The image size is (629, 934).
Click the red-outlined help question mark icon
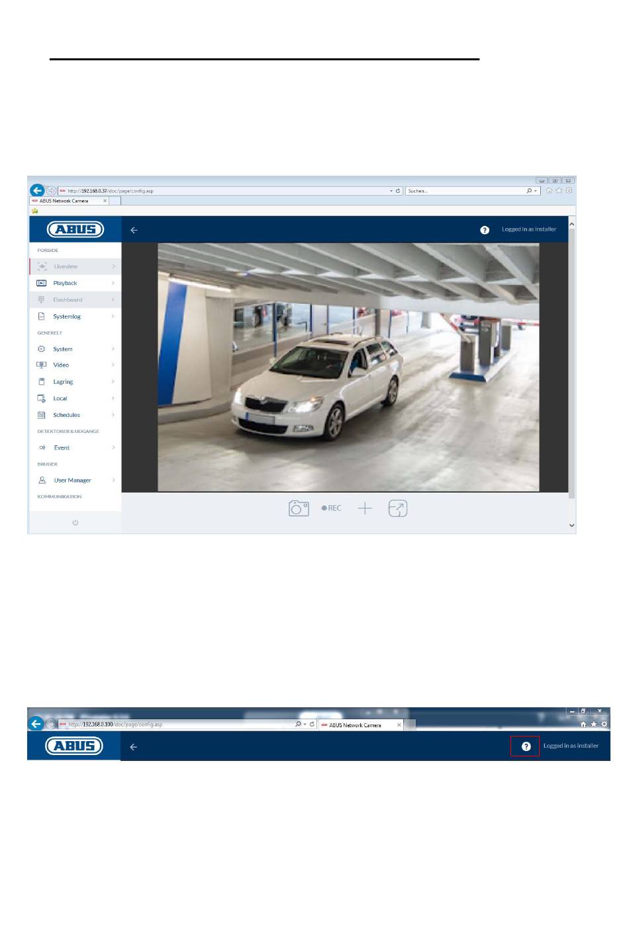click(526, 746)
